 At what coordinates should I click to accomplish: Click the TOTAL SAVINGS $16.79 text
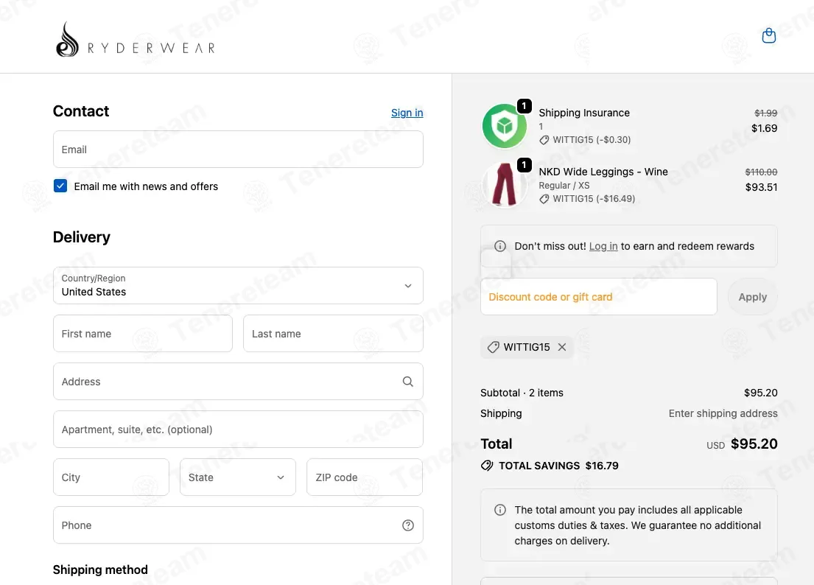(x=558, y=466)
